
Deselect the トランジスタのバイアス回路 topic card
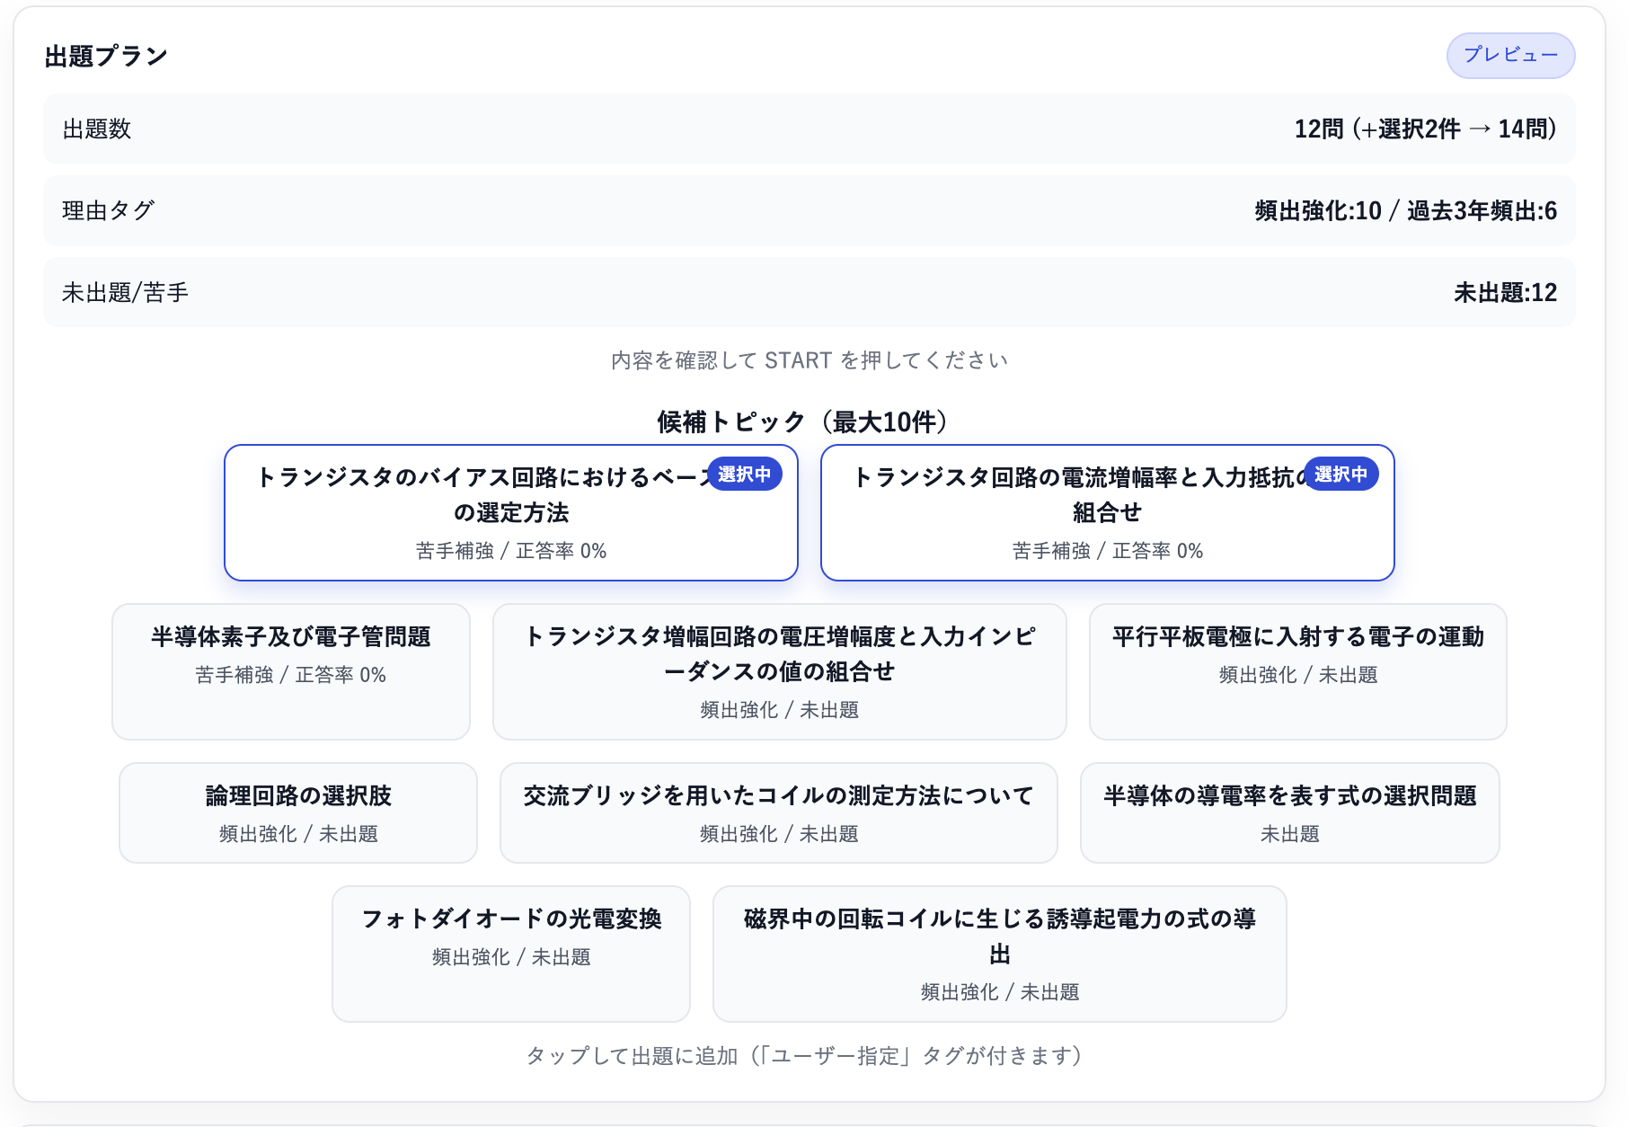[510, 521]
